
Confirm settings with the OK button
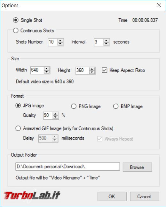coord(112,196)
